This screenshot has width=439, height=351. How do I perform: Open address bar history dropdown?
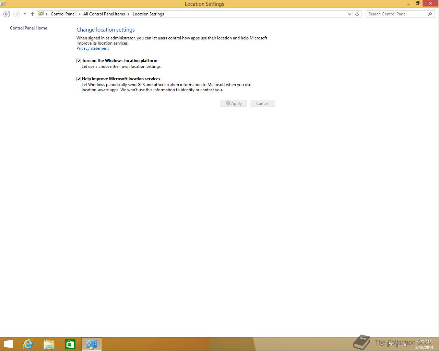pos(349,14)
